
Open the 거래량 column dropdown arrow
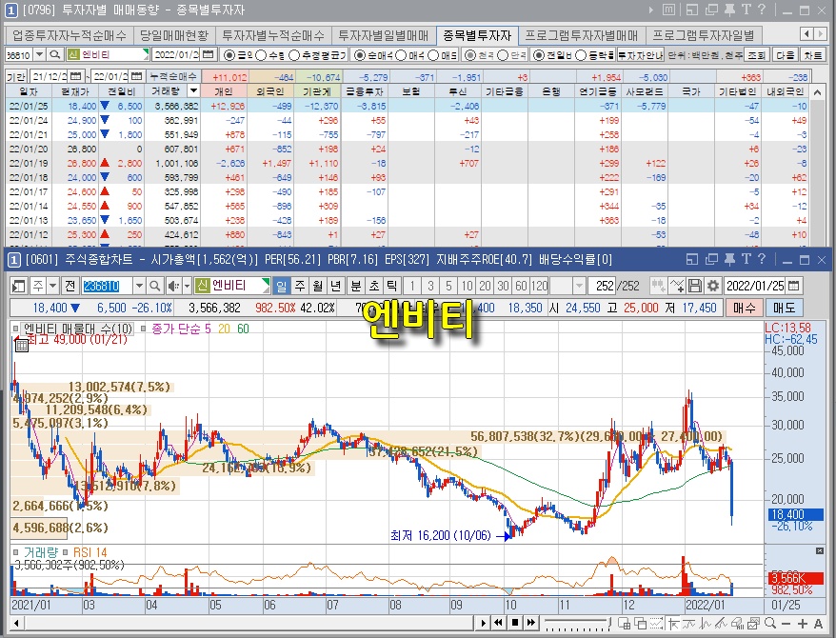pyautogui.click(x=193, y=91)
